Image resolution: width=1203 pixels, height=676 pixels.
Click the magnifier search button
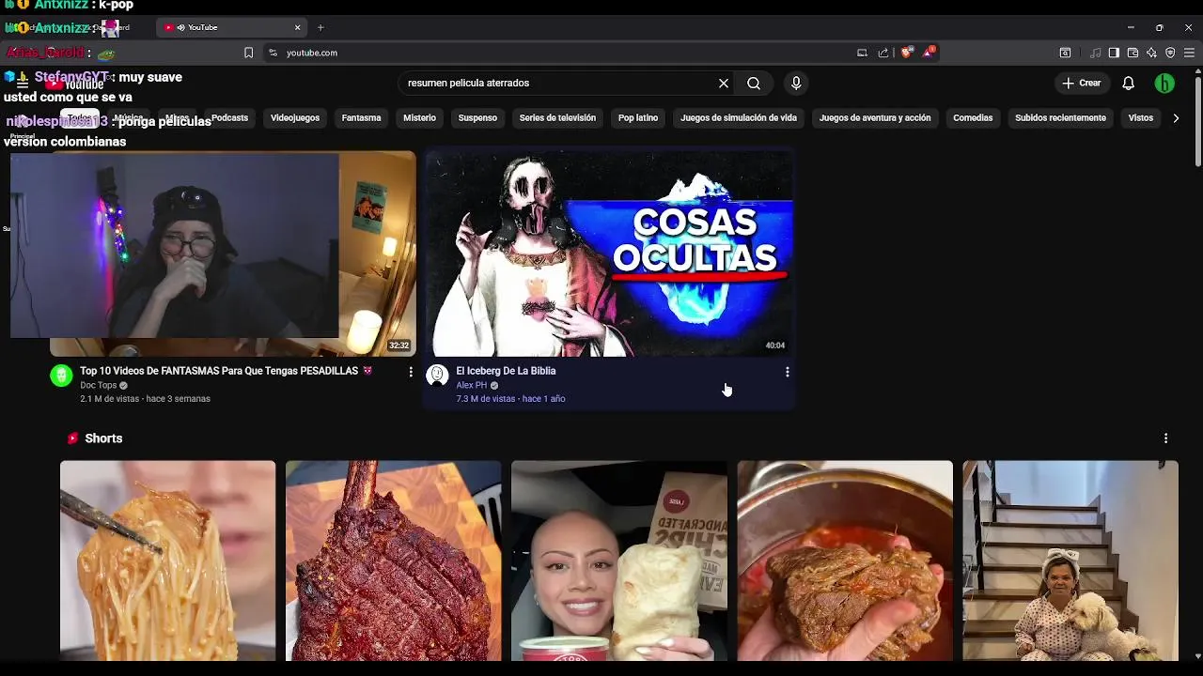point(754,84)
